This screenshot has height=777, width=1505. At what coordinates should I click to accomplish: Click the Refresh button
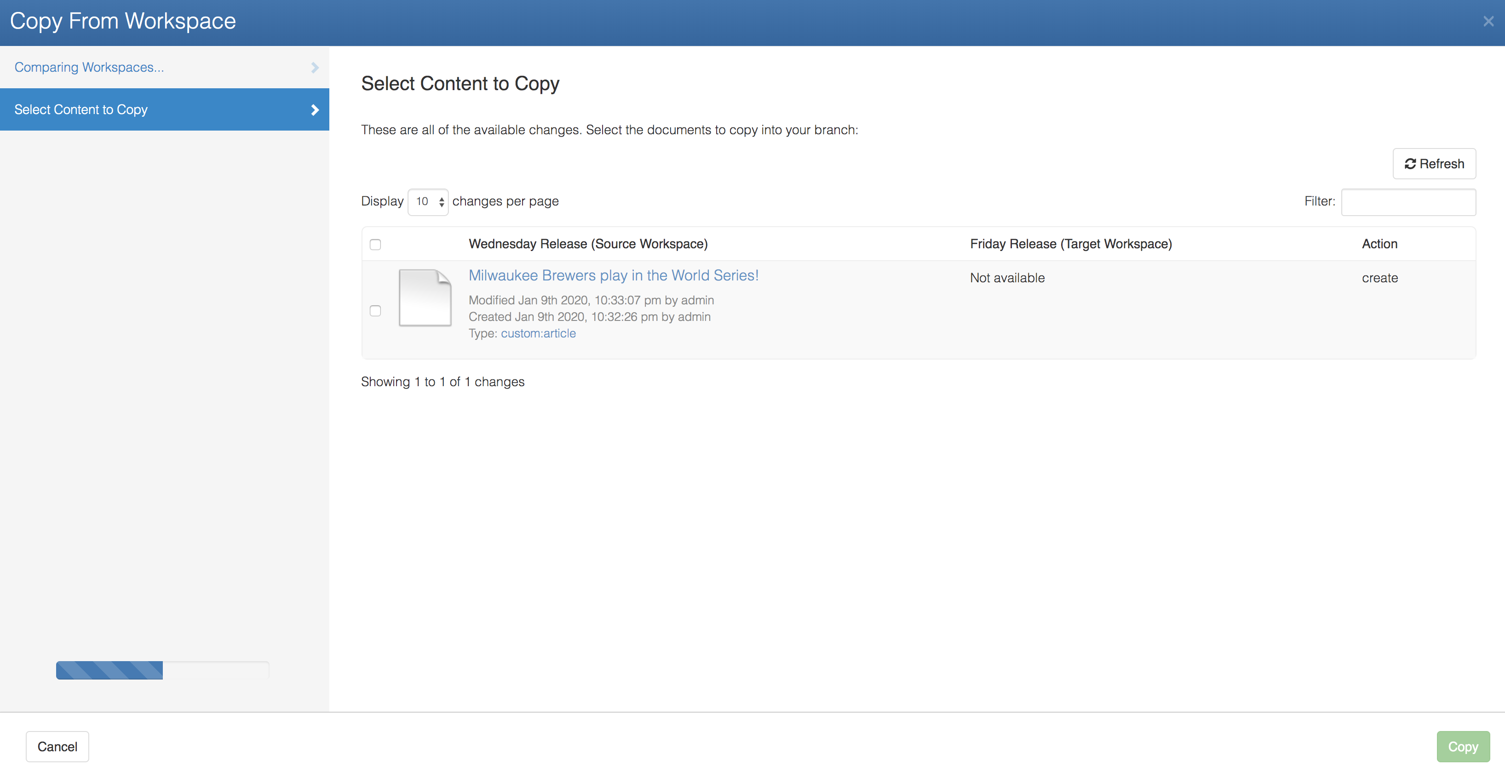(1434, 164)
